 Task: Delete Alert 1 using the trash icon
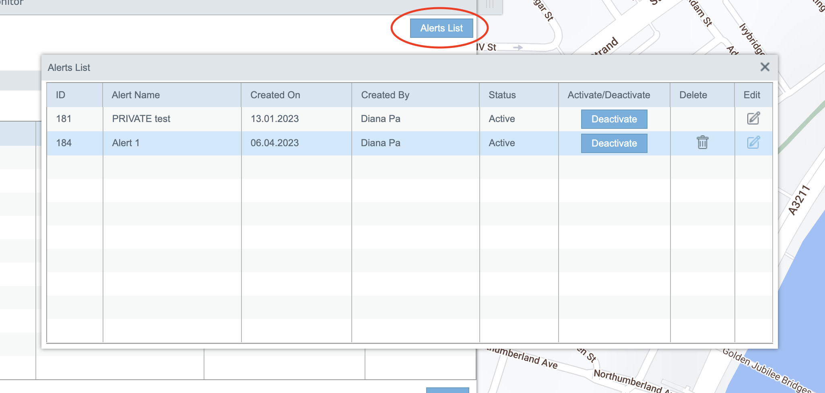[x=702, y=143]
